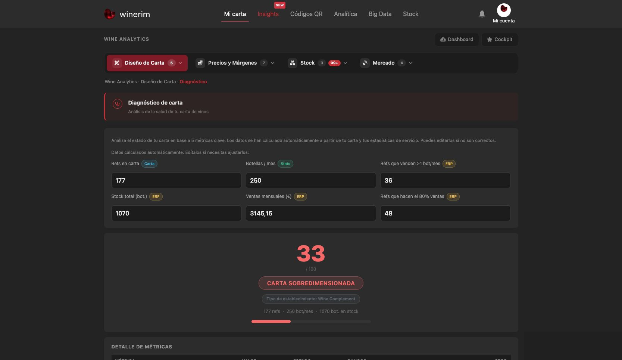622x360 pixels.
Task: Click the Diagnóstico de carta title
Action: [155, 103]
